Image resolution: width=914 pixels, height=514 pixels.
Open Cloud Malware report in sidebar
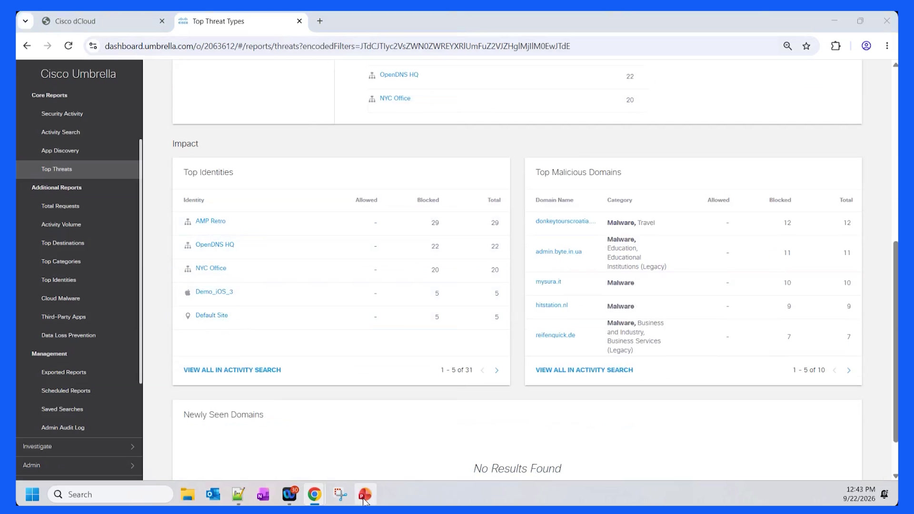coord(60,298)
